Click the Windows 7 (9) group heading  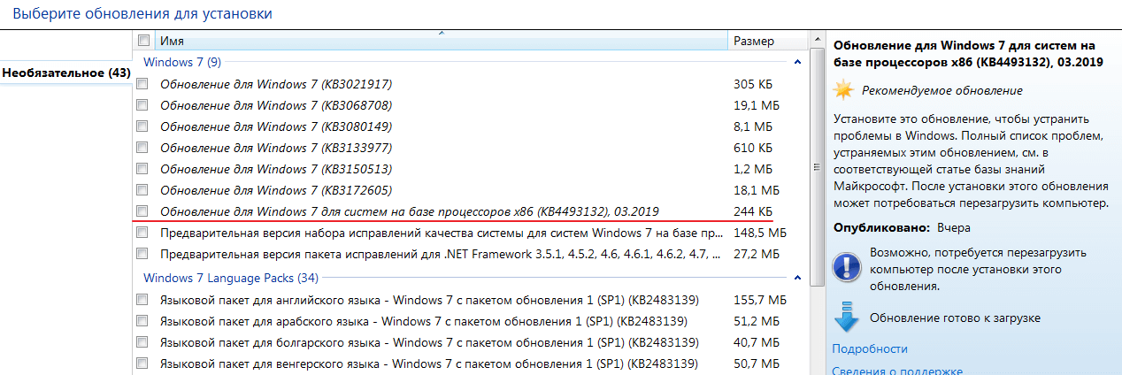point(182,62)
